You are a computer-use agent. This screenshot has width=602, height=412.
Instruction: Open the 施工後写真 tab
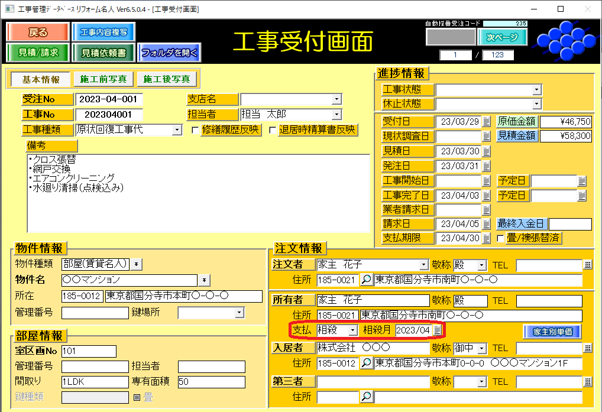coord(168,79)
